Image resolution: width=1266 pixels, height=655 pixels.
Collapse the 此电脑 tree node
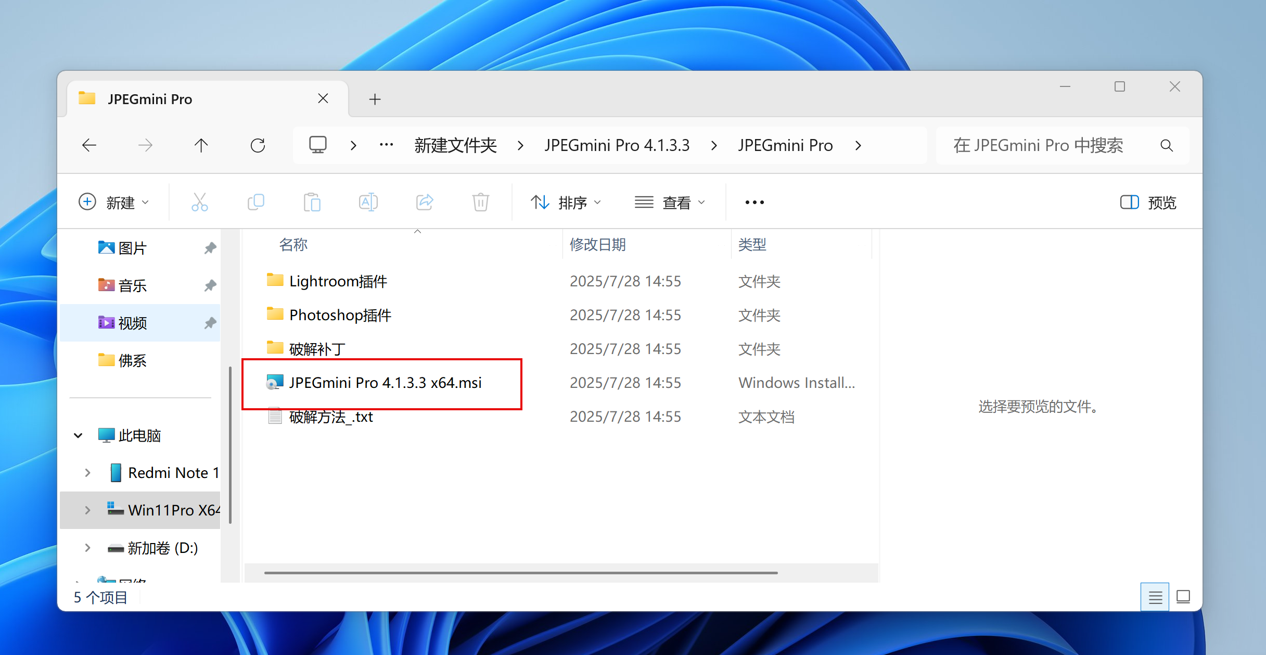click(78, 435)
